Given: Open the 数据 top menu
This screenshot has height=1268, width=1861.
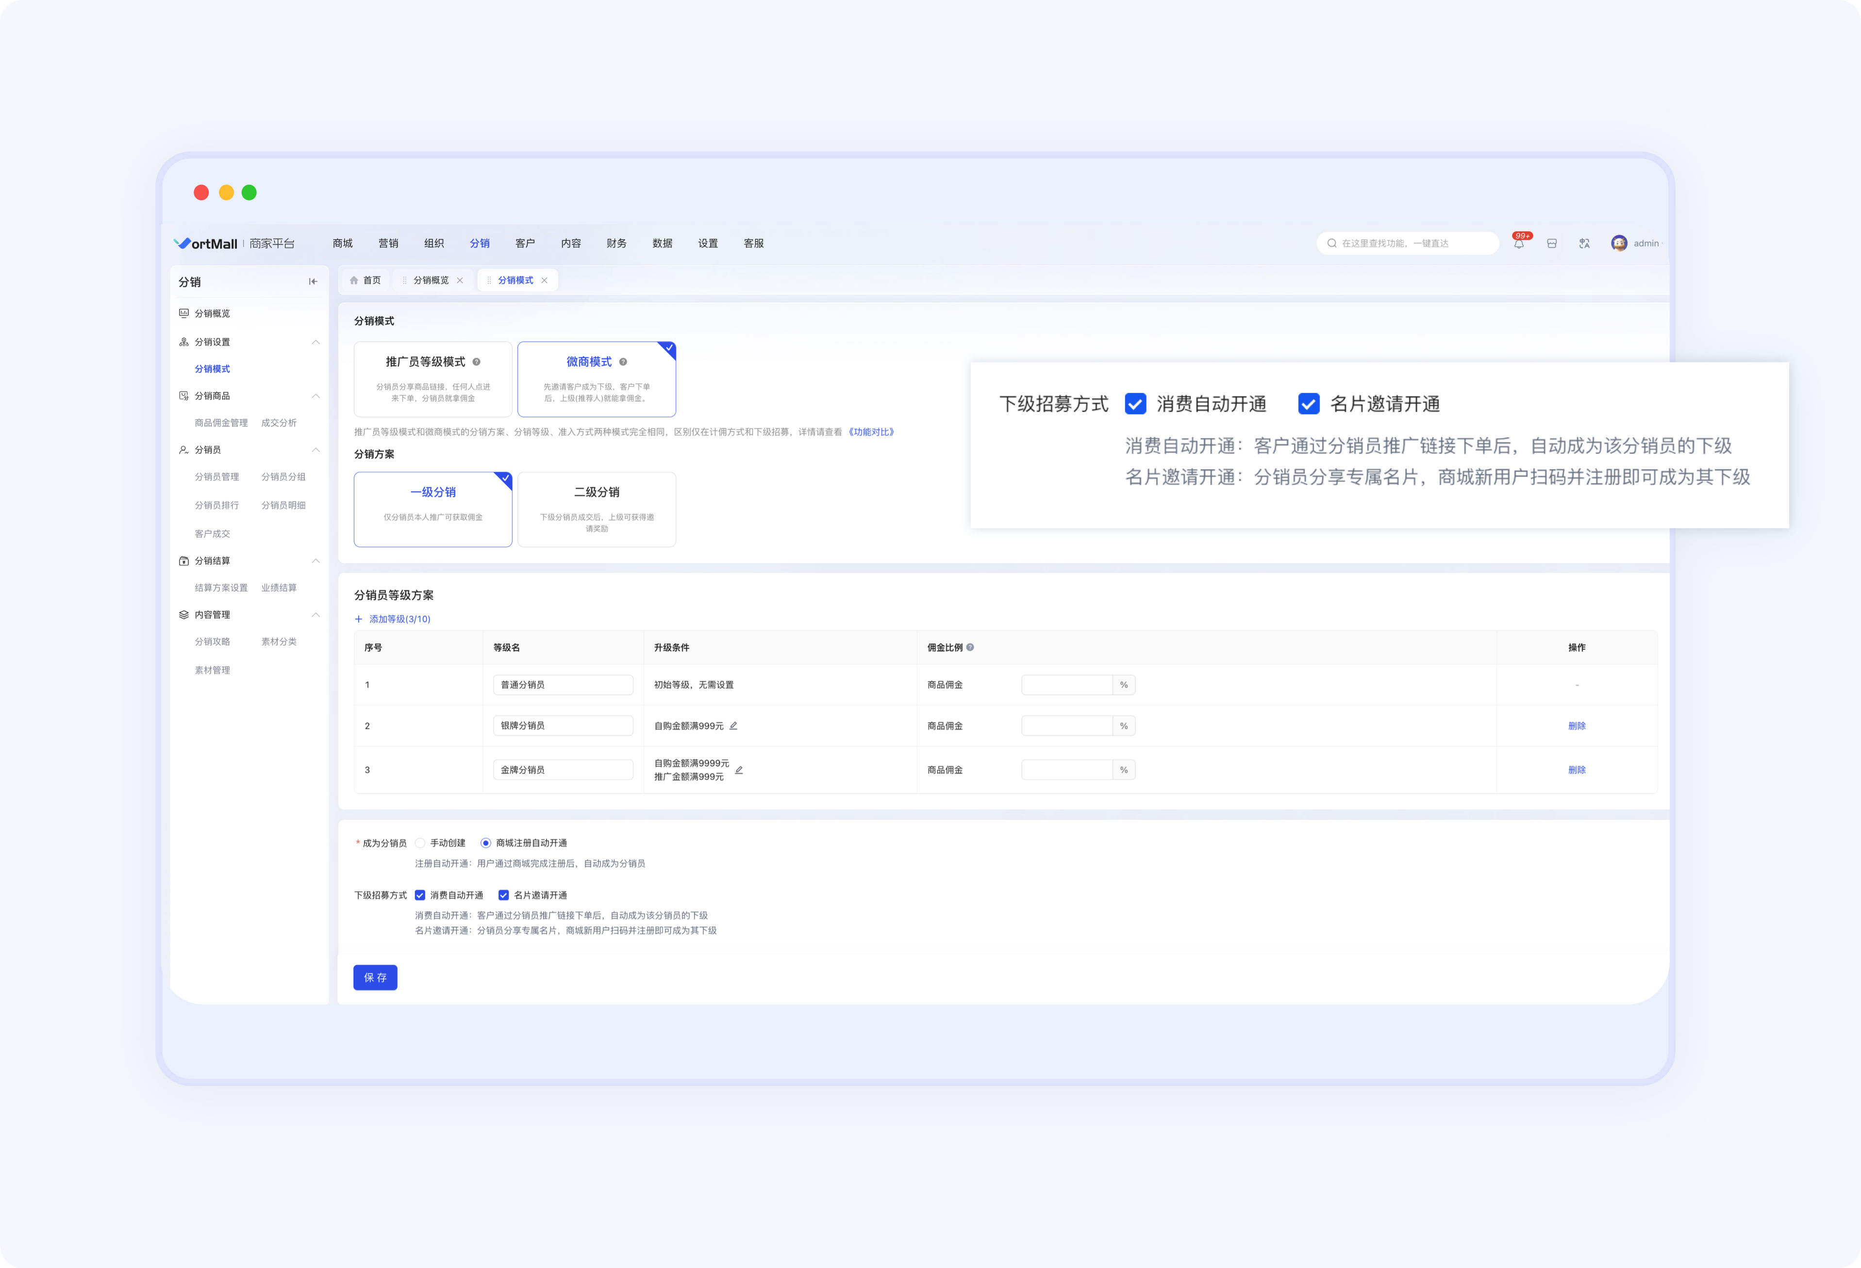Looking at the screenshot, I should point(662,243).
